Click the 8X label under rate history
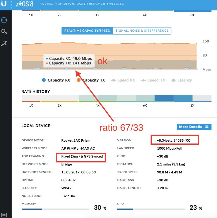Screen dimensions: 217x218 point(192,106)
